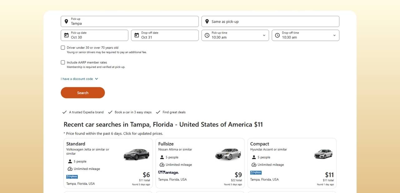Click the person icon on Fullsize card

(162, 157)
